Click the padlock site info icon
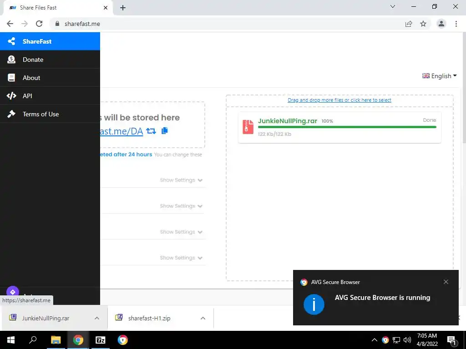466x349 pixels. click(57, 24)
